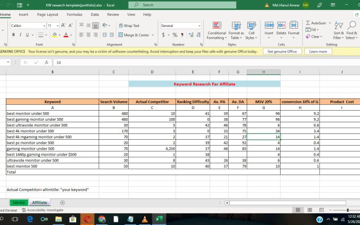Open font size dropdown
The height and width of the screenshot is (225, 360).
tap(57, 26)
